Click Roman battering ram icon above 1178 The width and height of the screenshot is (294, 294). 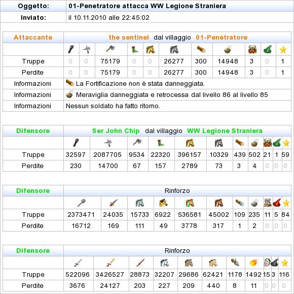[235, 262]
